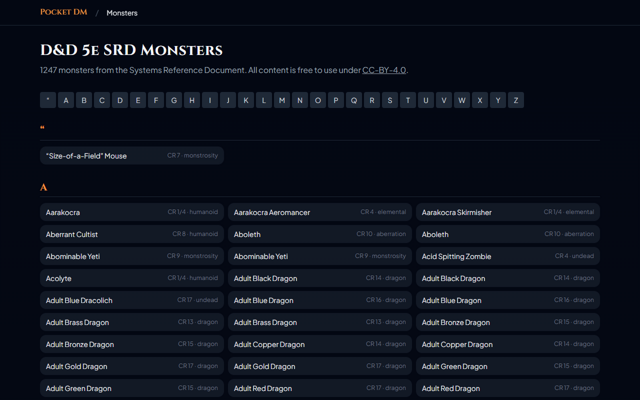Jump to letter M section
Viewport: 640px width, 400px height.
pos(281,100)
